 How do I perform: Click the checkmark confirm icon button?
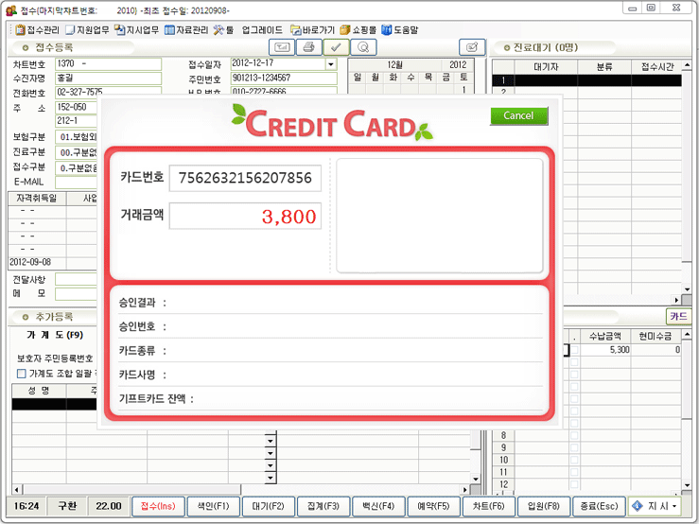(336, 47)
